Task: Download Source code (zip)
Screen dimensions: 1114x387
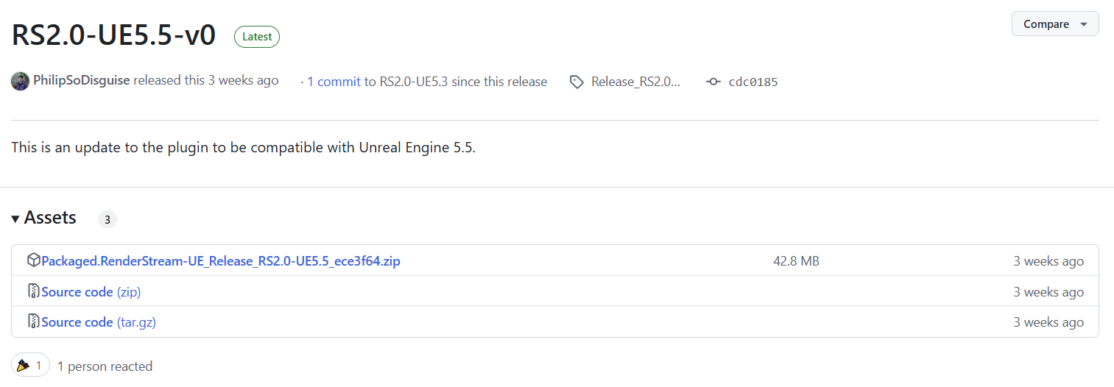Action: [x=91, y=292]
